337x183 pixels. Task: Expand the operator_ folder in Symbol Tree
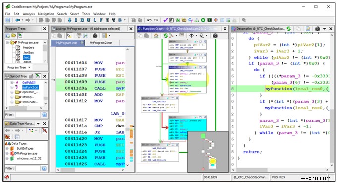12,92
